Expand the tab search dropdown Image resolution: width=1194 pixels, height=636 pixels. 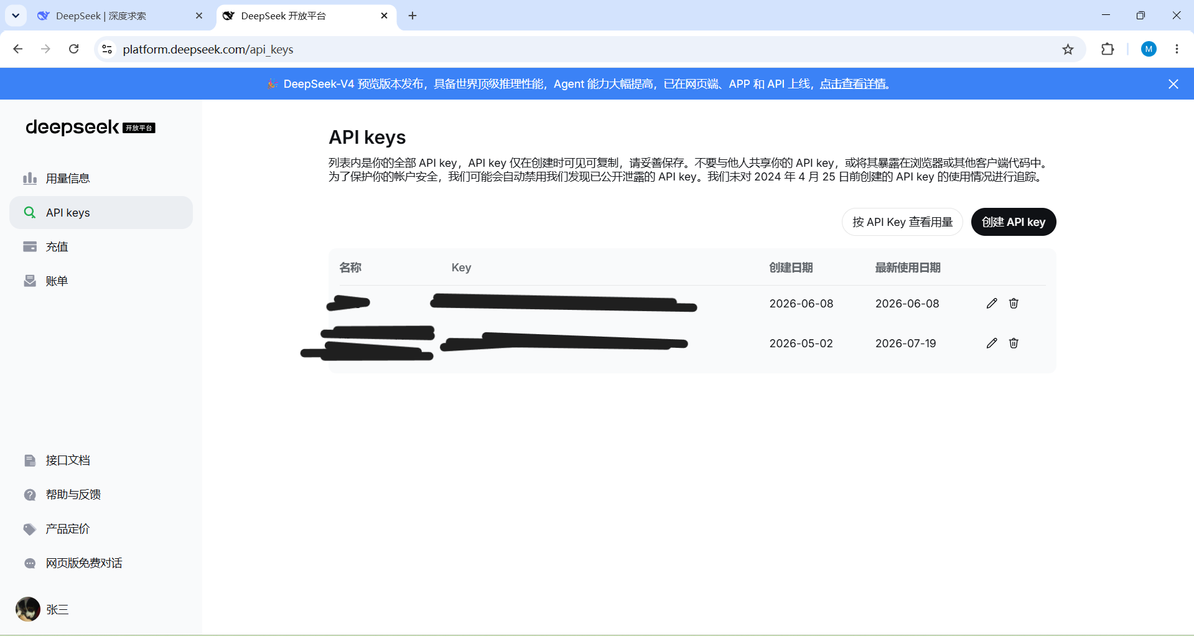16,16
